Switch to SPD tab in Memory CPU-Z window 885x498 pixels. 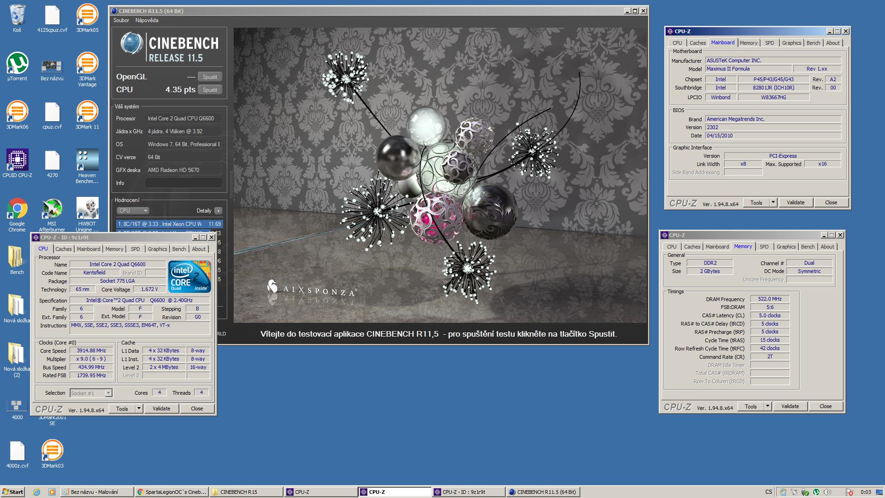click(764, 247)
